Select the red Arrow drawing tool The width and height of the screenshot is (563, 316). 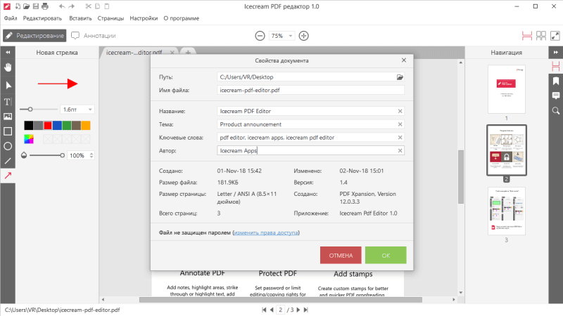[8, 175]
